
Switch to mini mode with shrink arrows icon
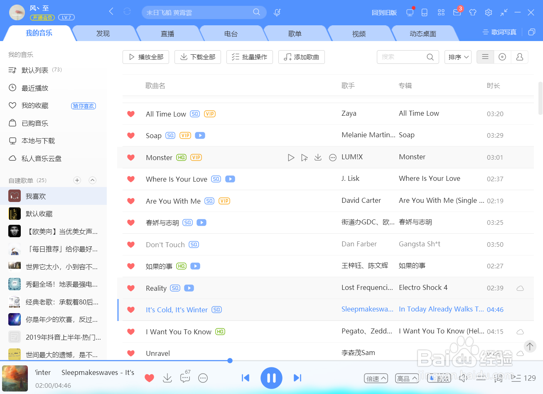coord(504,12)
